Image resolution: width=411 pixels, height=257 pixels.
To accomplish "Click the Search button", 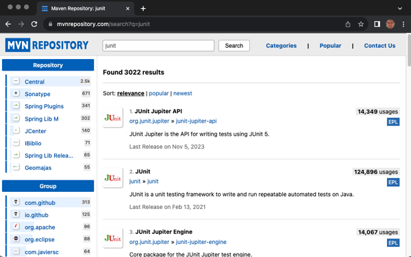I will point(234,46).
